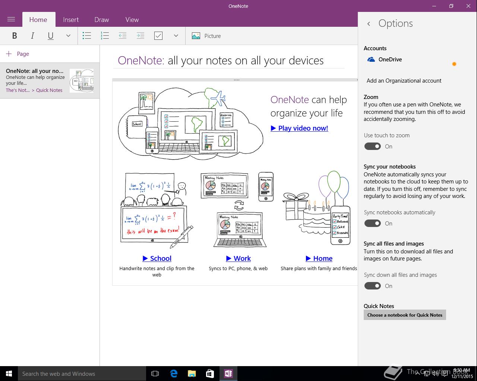Turn off Use touch to zoom
This screenshot has height=381, width=477.
[x=373, y=146]
